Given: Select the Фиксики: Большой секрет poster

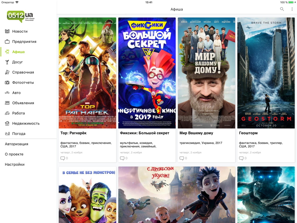Looking at the screenshot, I should coord(147,73).
